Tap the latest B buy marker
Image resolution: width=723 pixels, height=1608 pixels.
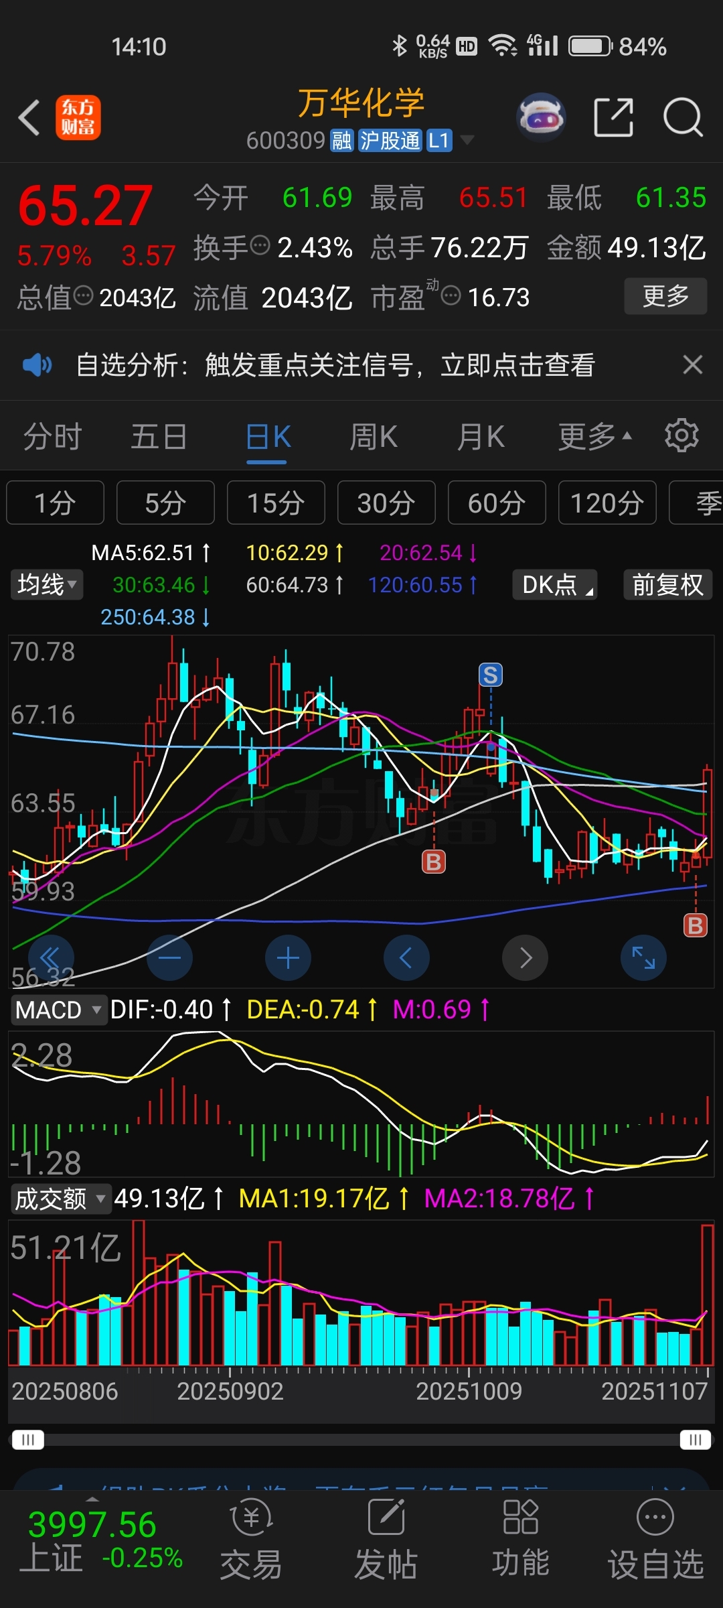pos(696,926)
